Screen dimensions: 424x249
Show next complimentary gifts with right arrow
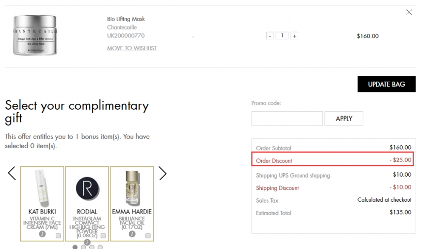pyautogui.click(x=163, y=173)
